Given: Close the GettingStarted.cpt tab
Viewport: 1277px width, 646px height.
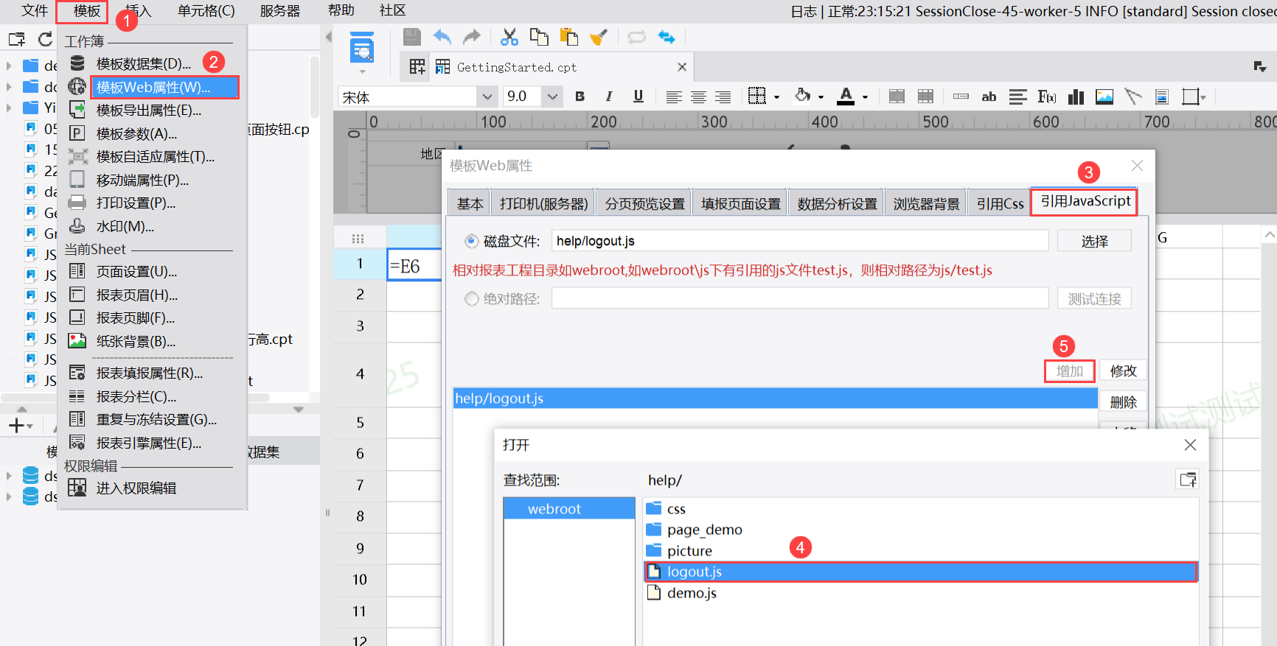Looking at the screenshot, I should [x=682, y=67].
